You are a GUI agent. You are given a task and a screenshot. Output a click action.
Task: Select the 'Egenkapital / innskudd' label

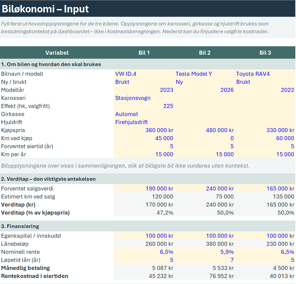pos(31,236)
